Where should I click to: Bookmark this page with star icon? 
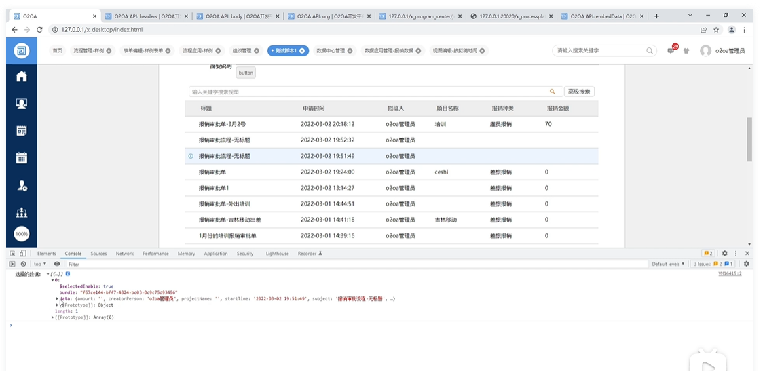click(x=716, y=30)
